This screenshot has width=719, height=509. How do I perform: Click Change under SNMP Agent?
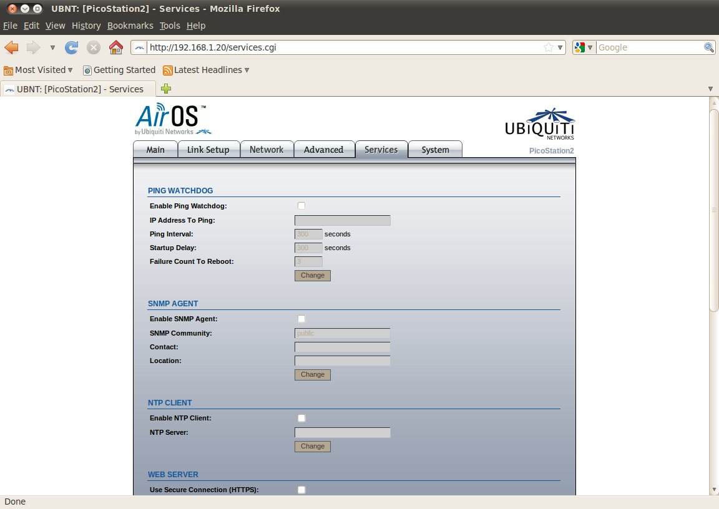point(312,375)
